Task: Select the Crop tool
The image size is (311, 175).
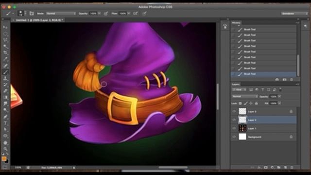Action: 5,53
